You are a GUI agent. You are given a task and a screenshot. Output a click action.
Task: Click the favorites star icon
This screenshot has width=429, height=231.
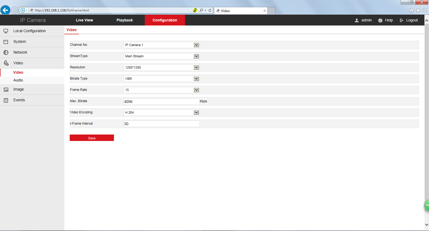pos(418,10)
